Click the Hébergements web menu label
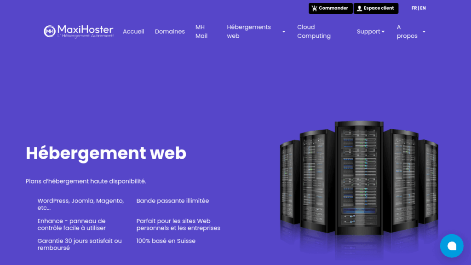Viewport: 471px width, 265px height. click(x=249, y=32)
